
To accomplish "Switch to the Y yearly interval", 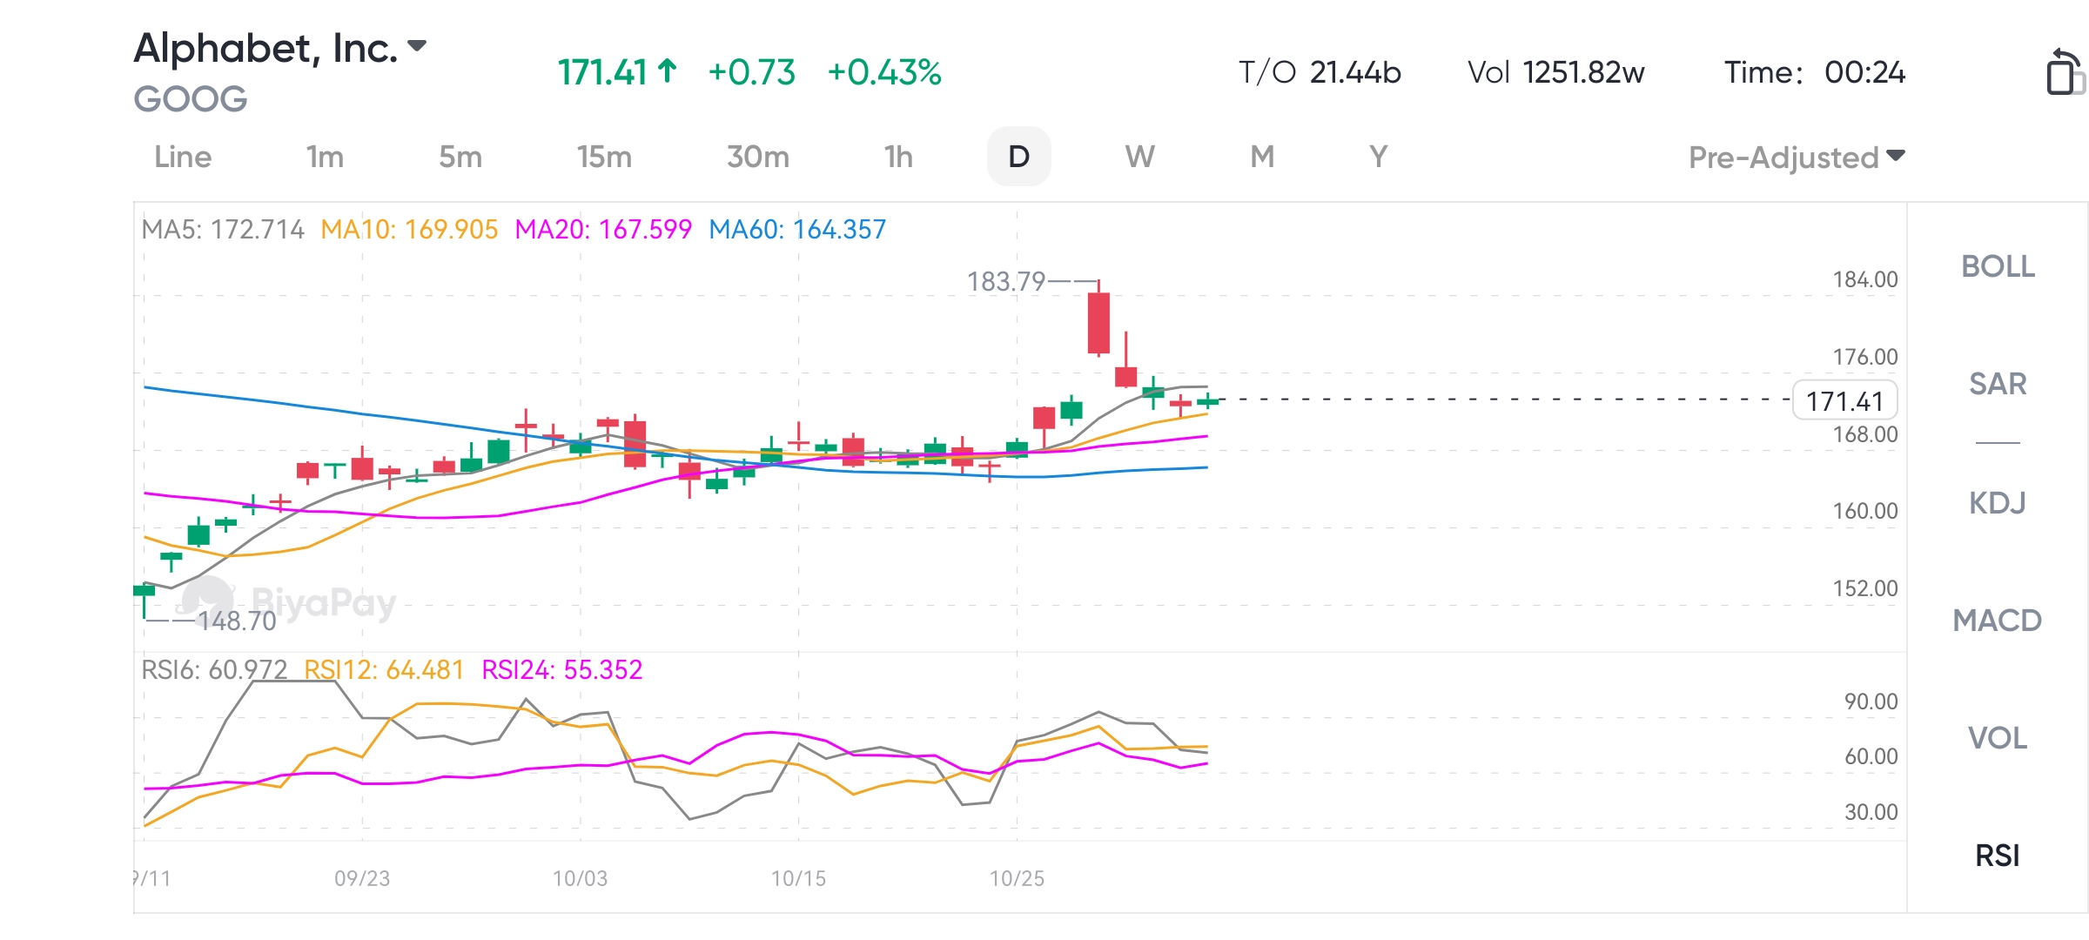I will point(1378,157).
